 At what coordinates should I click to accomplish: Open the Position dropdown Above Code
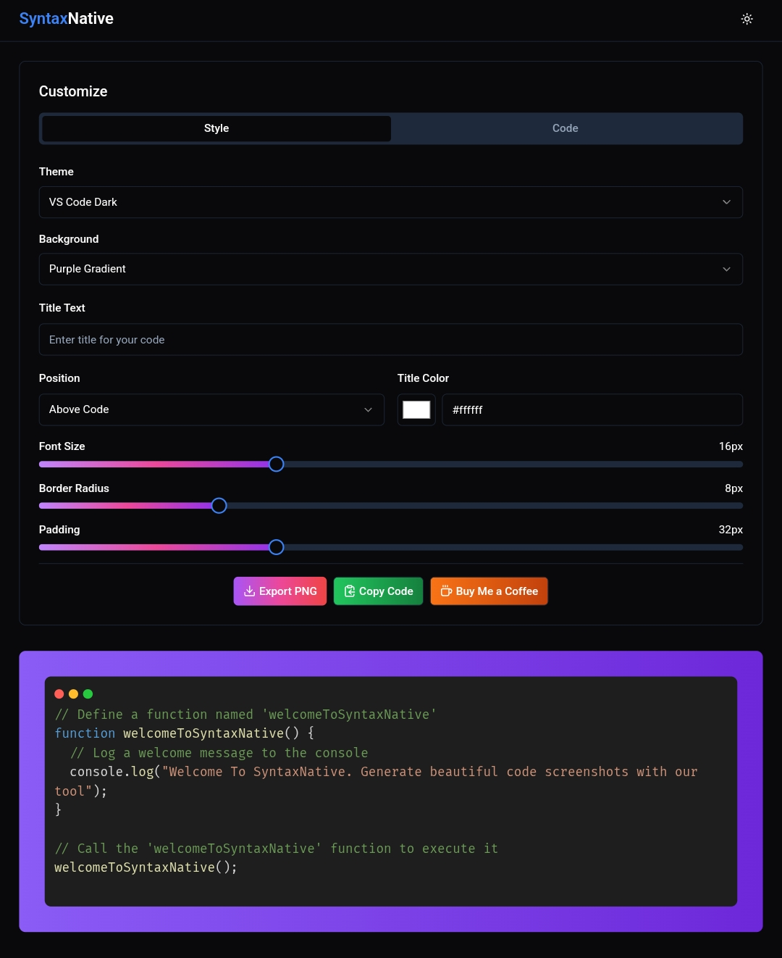pos(211,409)
